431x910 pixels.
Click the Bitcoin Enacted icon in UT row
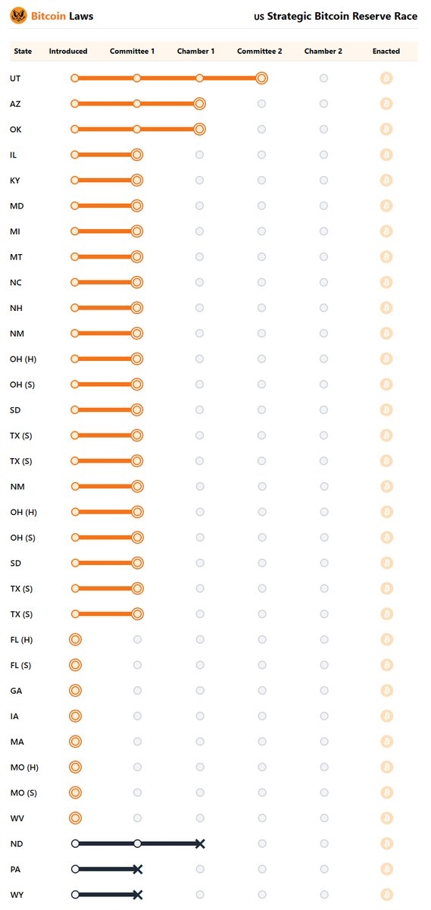tap(386, 78)
